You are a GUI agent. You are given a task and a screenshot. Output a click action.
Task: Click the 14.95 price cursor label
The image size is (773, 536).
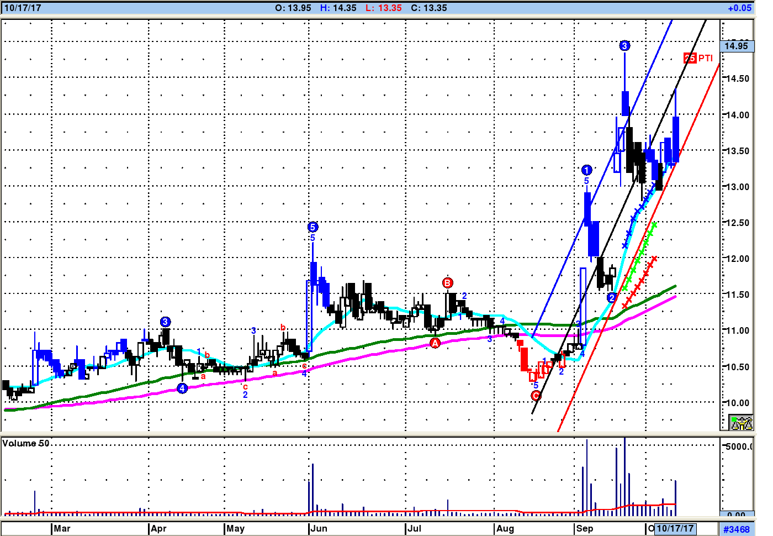736,46
